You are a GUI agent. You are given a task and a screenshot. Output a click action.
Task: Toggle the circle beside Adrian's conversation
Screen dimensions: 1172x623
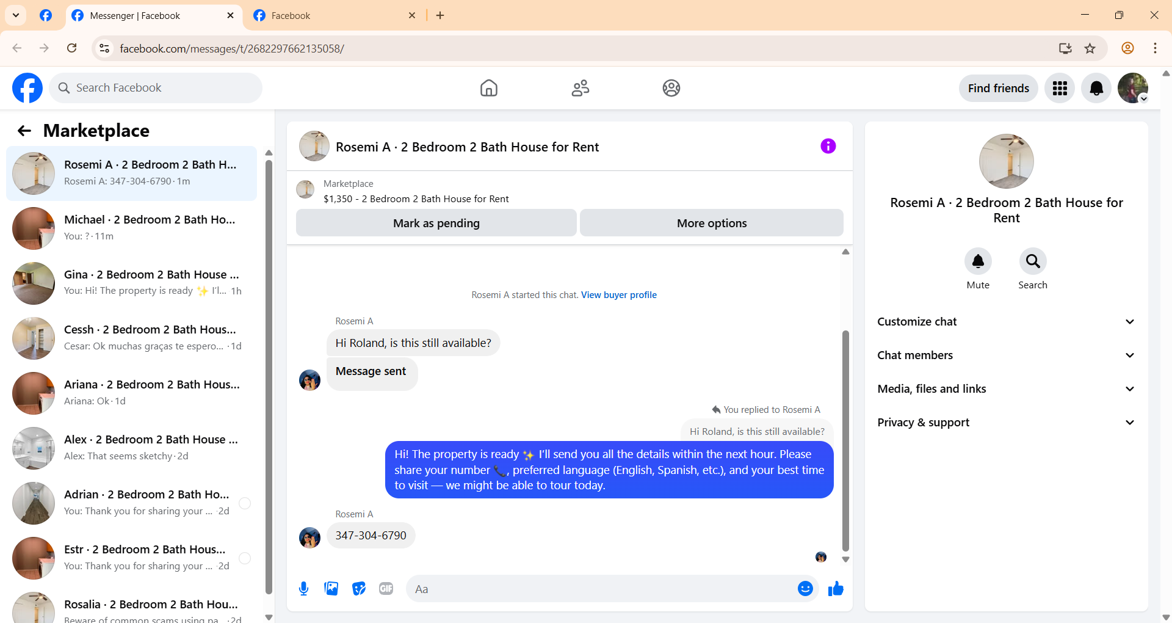tap(245, 503)
